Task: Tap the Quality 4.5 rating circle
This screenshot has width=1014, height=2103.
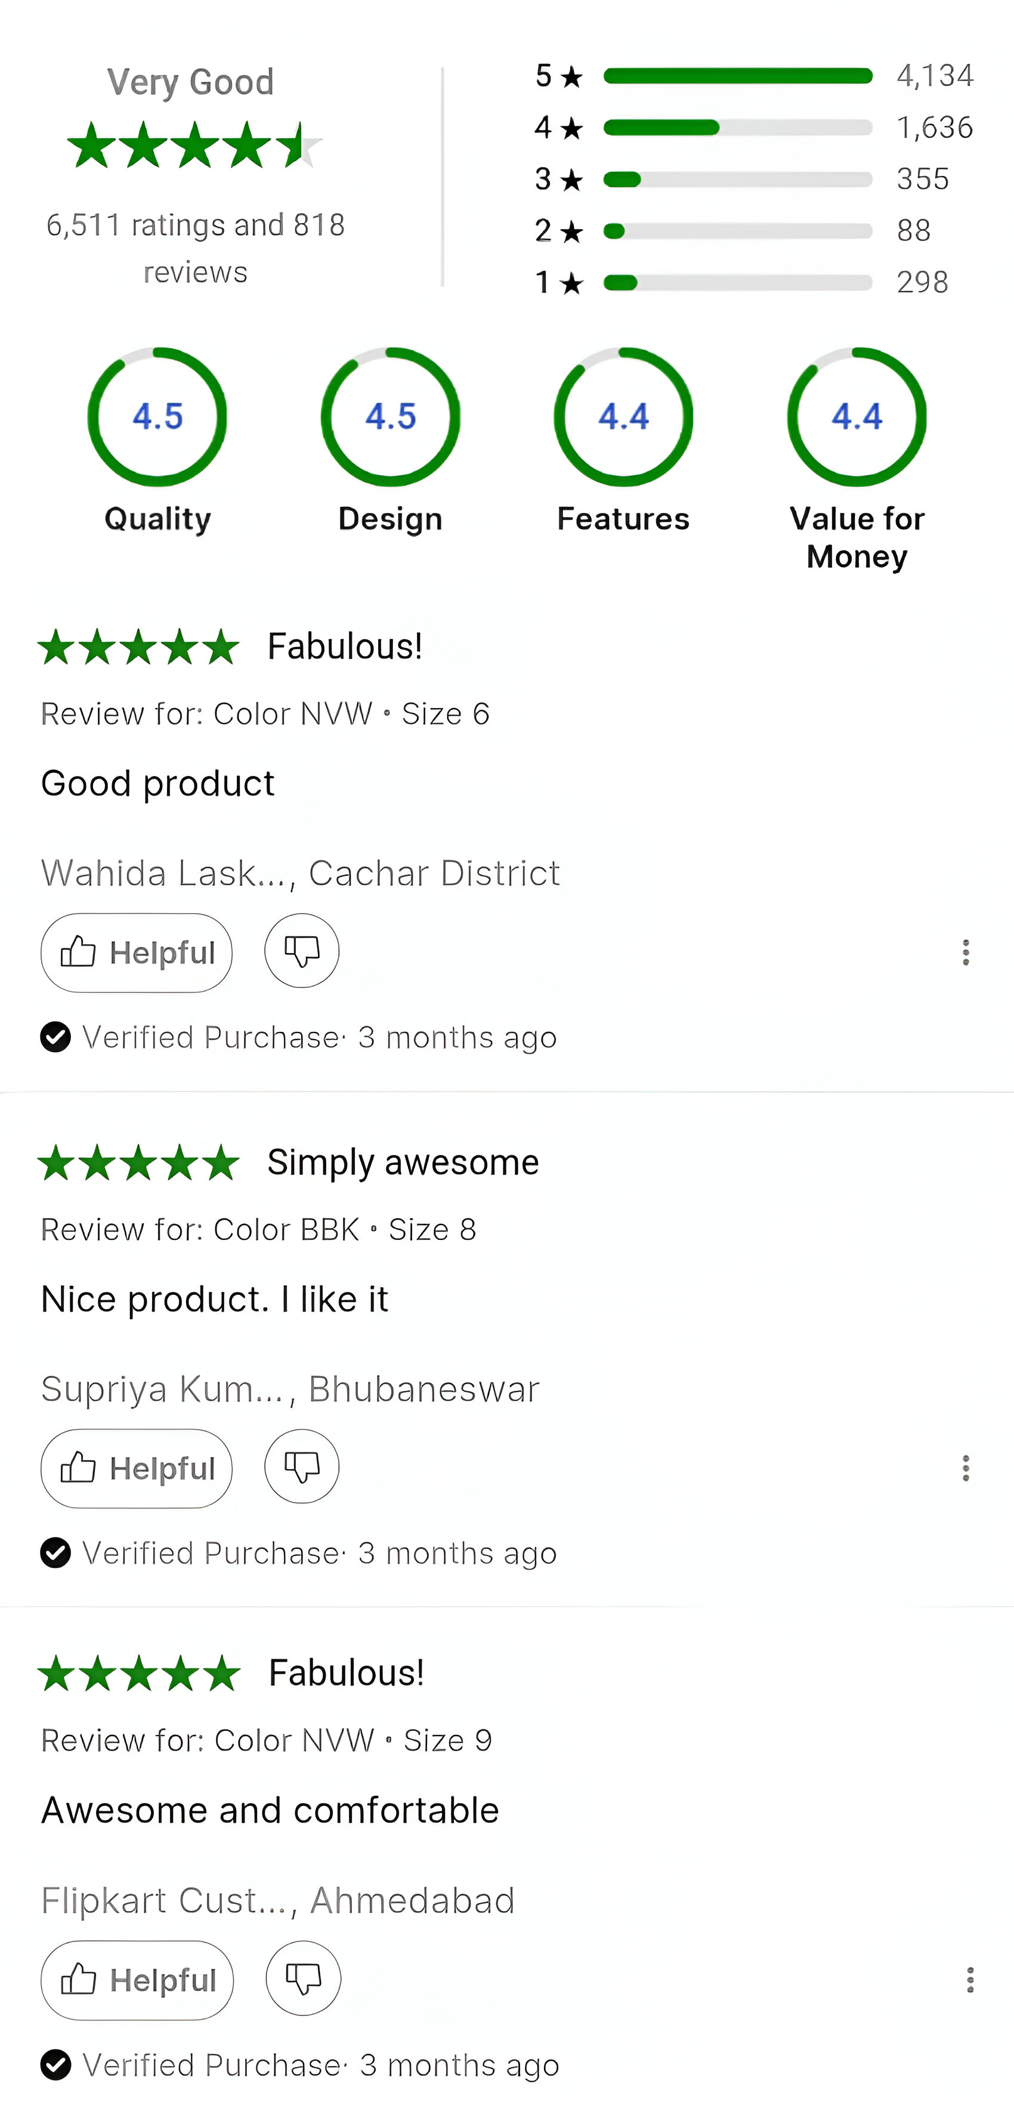Action: [157, 416]
